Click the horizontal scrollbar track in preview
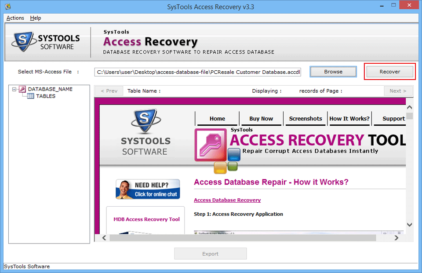The width and height of the screenshot is (422, 273). [x=242, y=238]
